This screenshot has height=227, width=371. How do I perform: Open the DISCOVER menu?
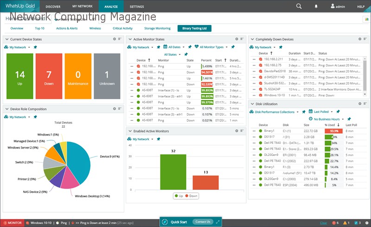[53, 6]
